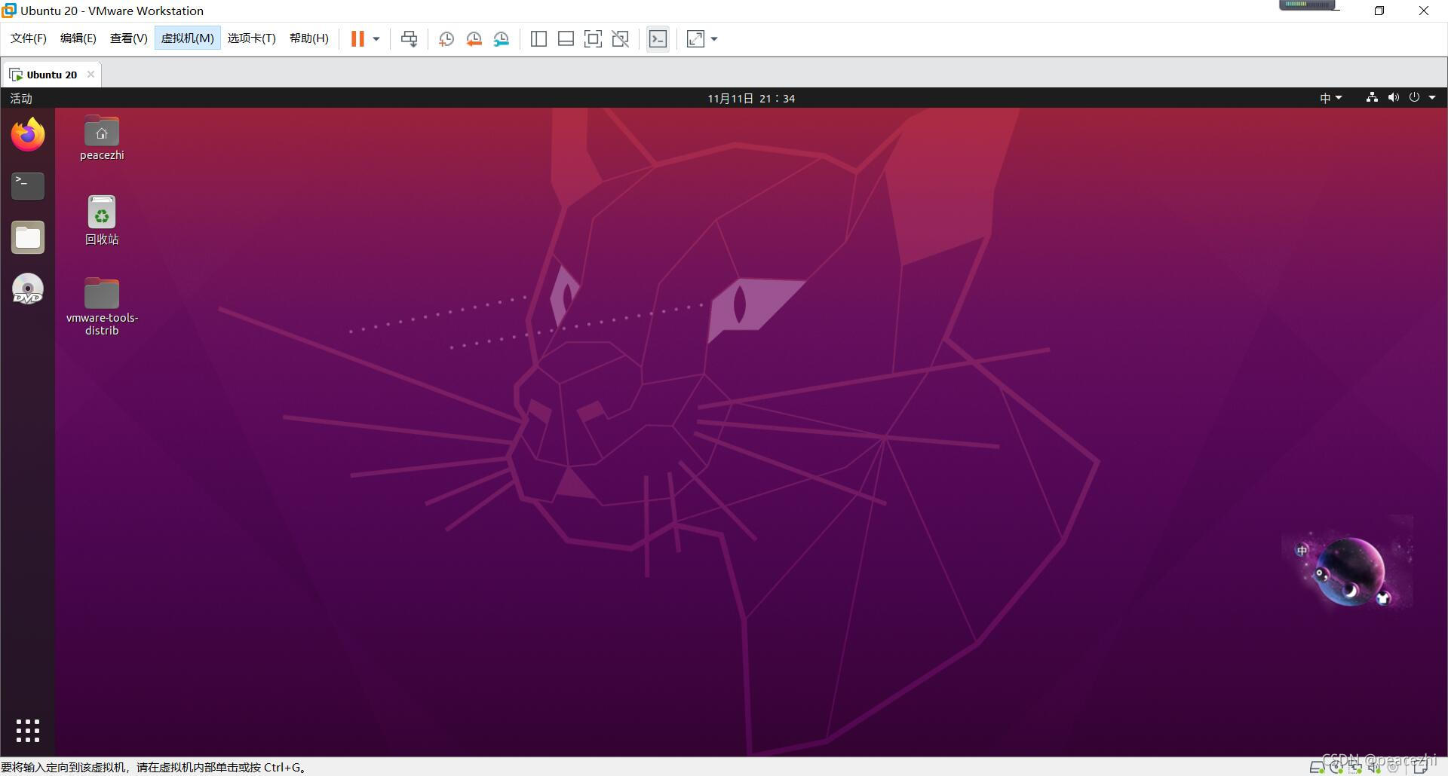Open the 虚拟机(M) menu
Image resolution: width=1448 pixels, height=776 pixels.
click(x=188, y=38)
